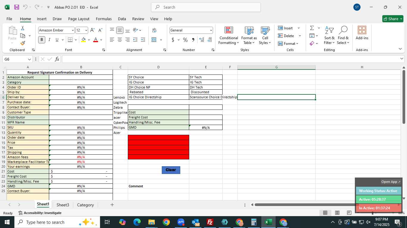This screenshot has height=228, width=407.
Task: Click the Search box in title bar
Action: pyautogui.click(x=206, y=7)
